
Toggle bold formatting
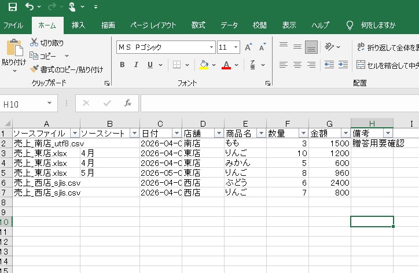[122, 65]
